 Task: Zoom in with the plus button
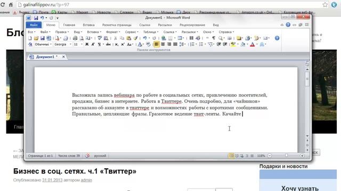pyautogui.click(x=302, y=155)
